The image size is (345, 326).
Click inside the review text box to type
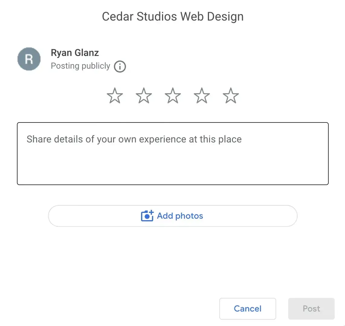tap(172, 154)
